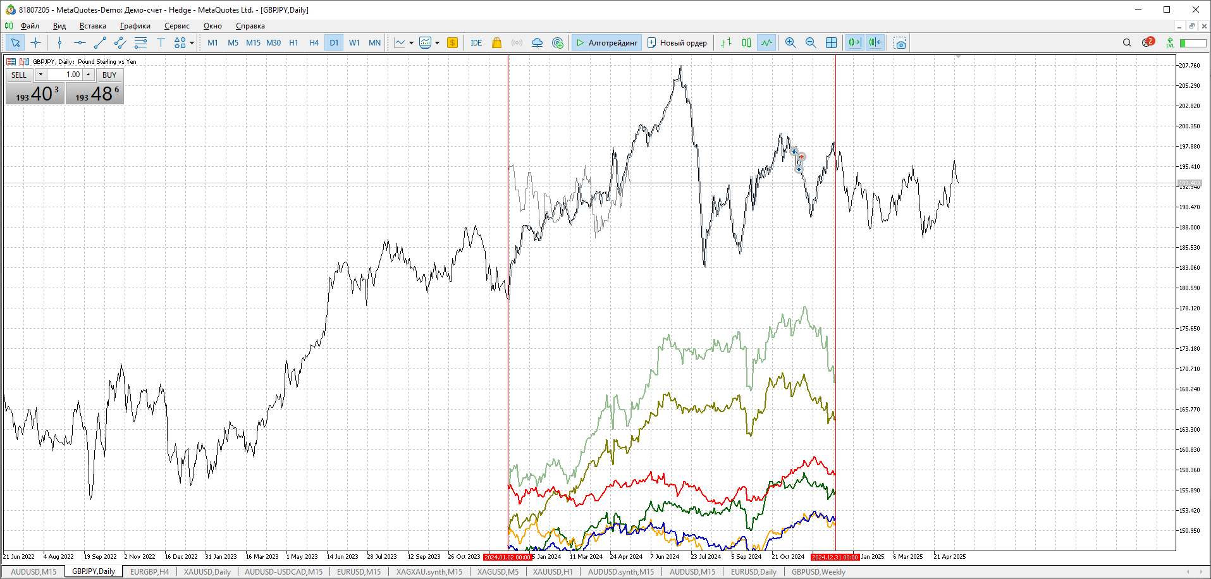The width and height of the screenshot is (1211, 579).
Task: Activate the crosshair tool
Action: tap(36, 43)
